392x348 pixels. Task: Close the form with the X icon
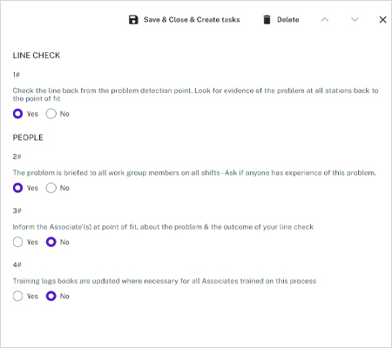click(x=383, y=20)
